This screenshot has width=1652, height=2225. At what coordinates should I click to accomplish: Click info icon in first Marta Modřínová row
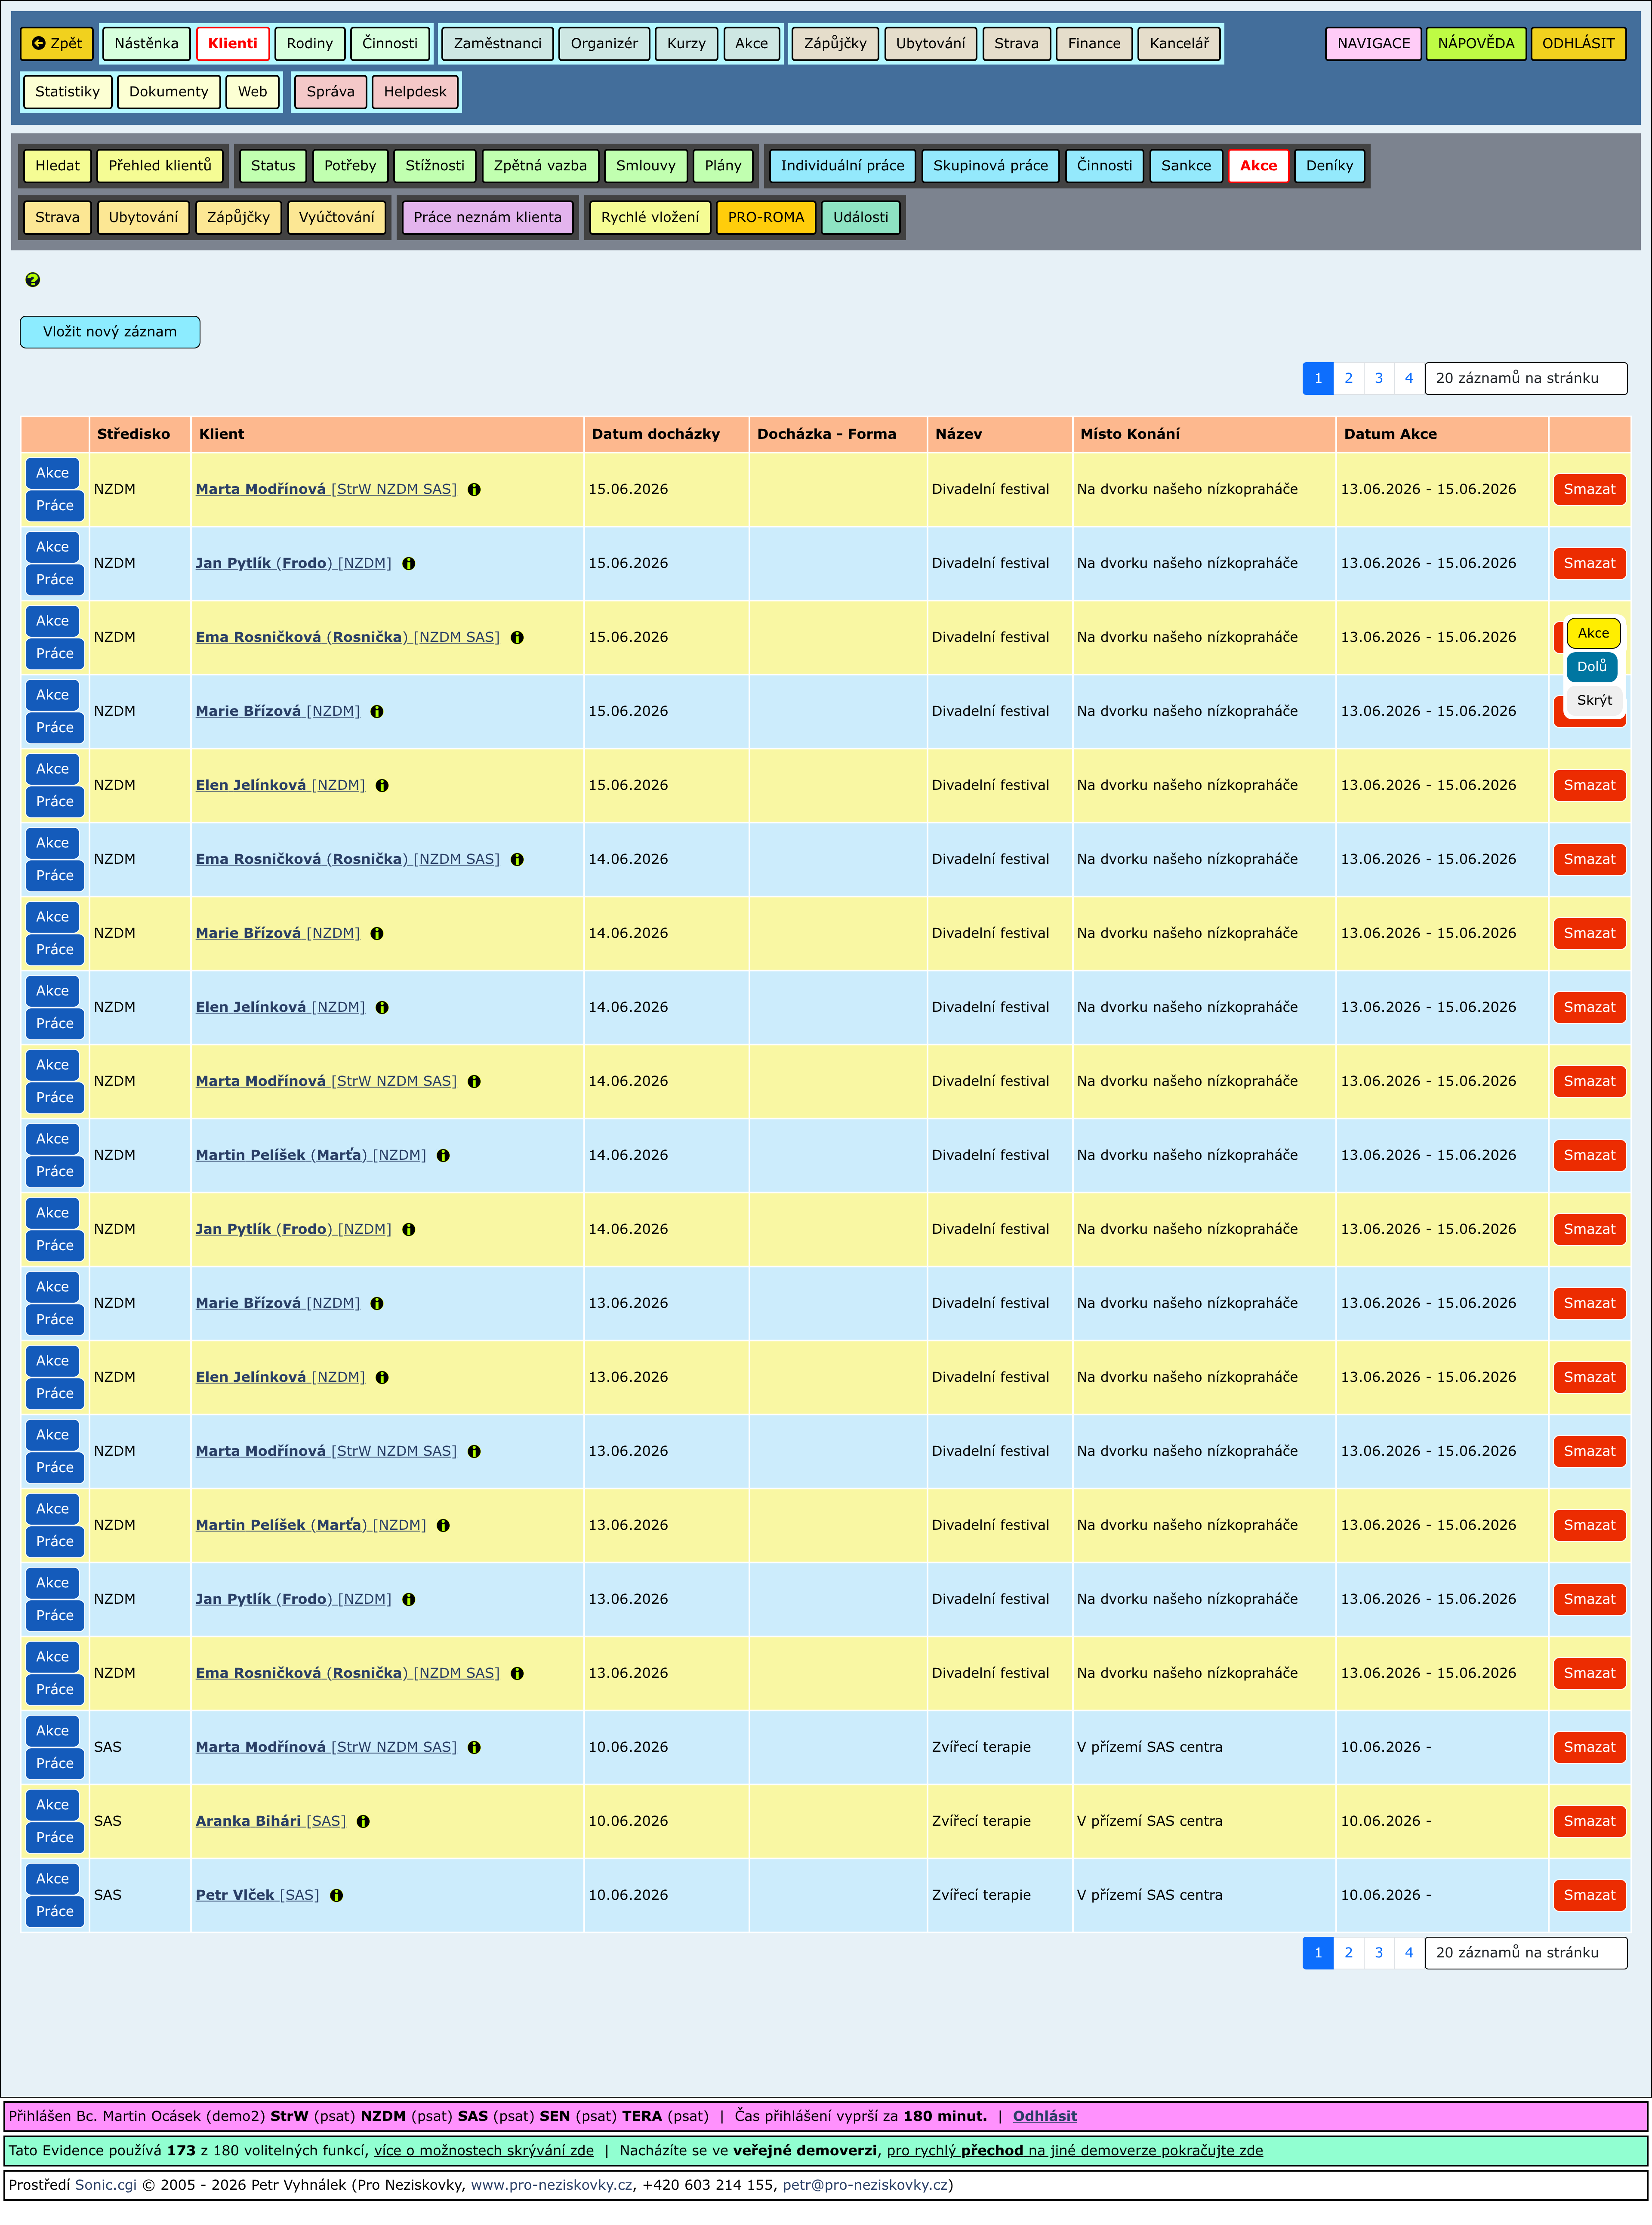click(474, 489)
